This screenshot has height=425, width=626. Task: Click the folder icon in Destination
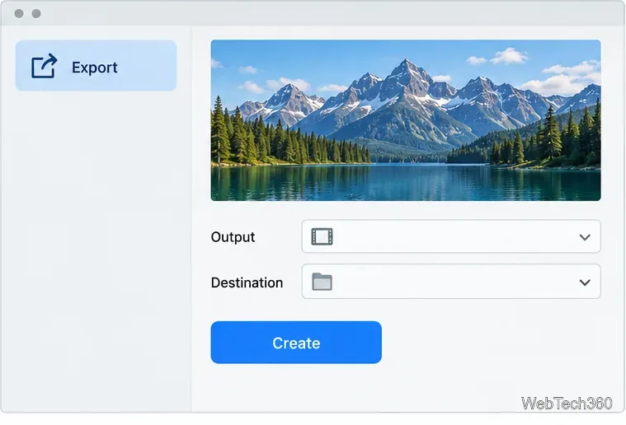pyautogui.click(x=322, y=282)
